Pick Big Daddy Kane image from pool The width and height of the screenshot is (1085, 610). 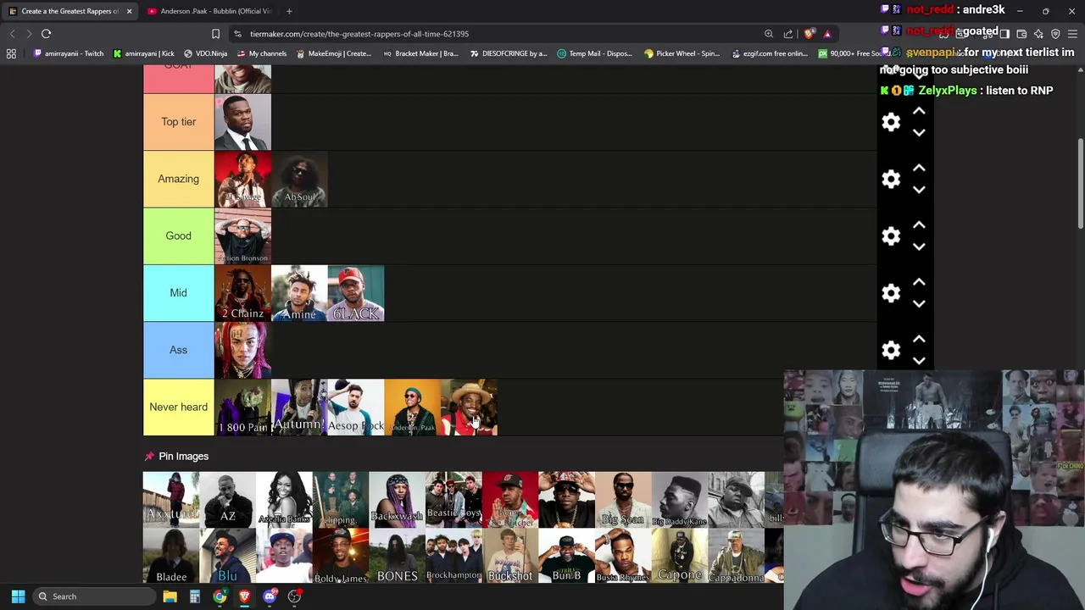click(x=680, y=499)
